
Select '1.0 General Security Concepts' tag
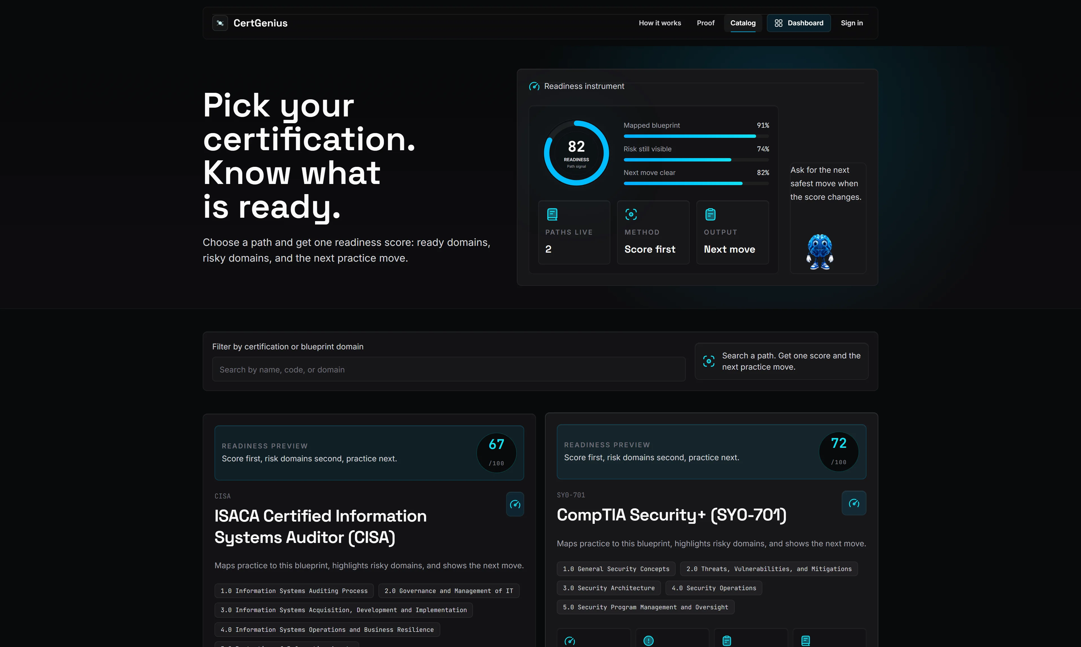(x=616, y=569)
